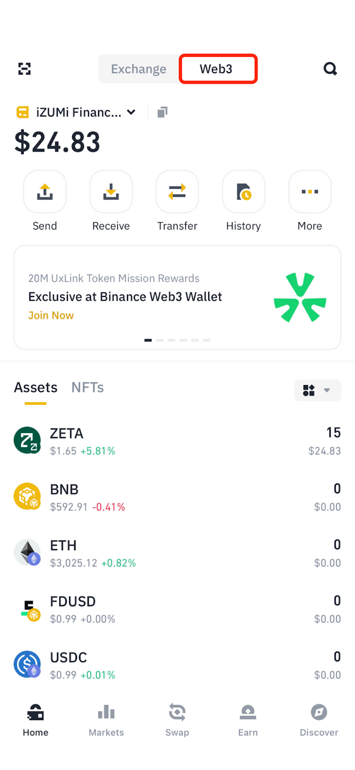
Task: Tap the Send icon button
Action: (x=45, y=192)
